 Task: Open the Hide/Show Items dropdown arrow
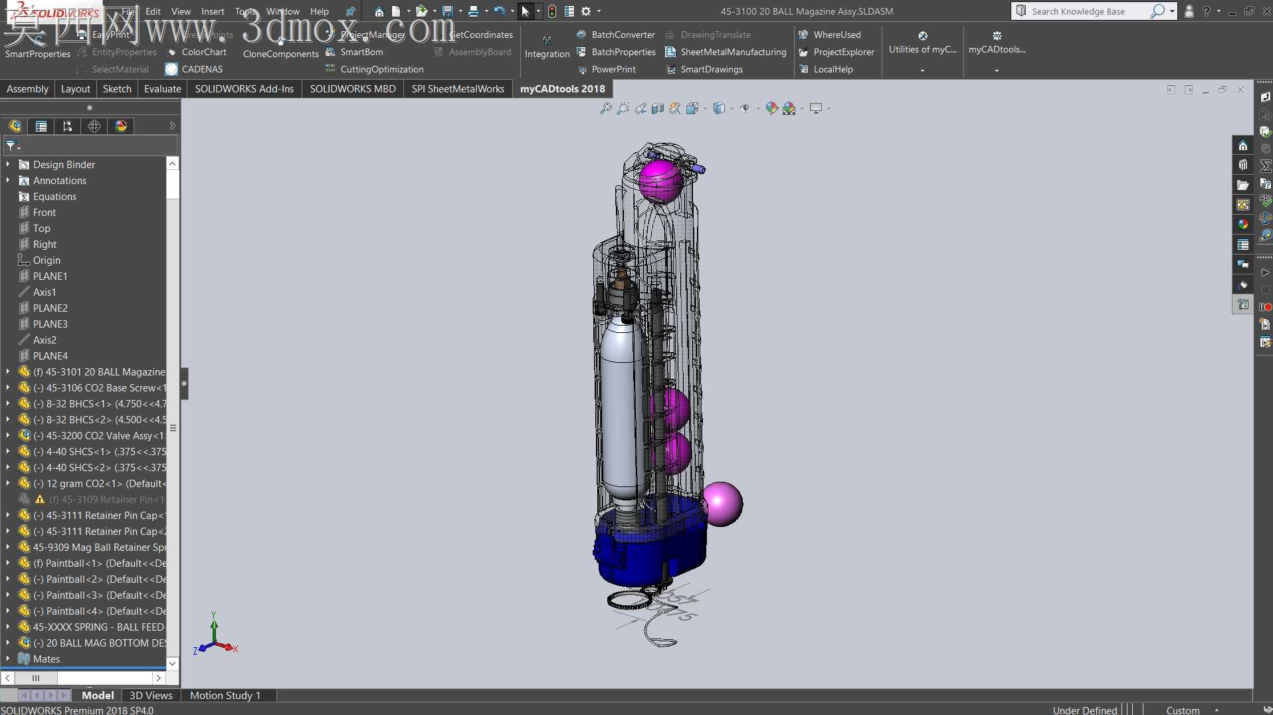pyautogui.click(x=757, y=108)
